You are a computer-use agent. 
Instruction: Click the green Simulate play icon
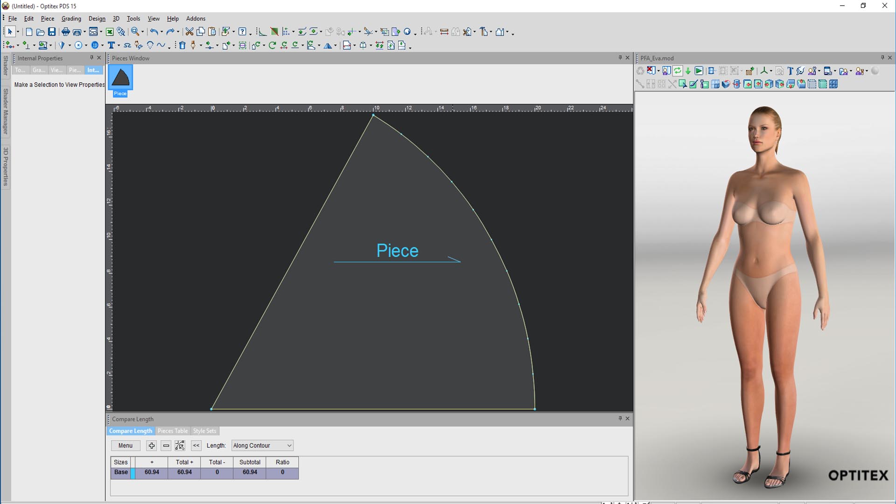tap(699, 71)
